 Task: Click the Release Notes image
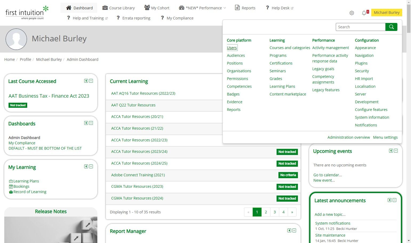[51, 230]
